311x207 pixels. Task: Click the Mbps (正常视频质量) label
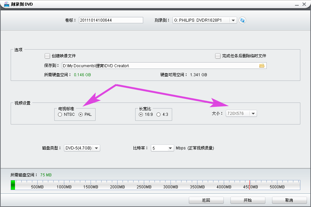coord(195,148)
